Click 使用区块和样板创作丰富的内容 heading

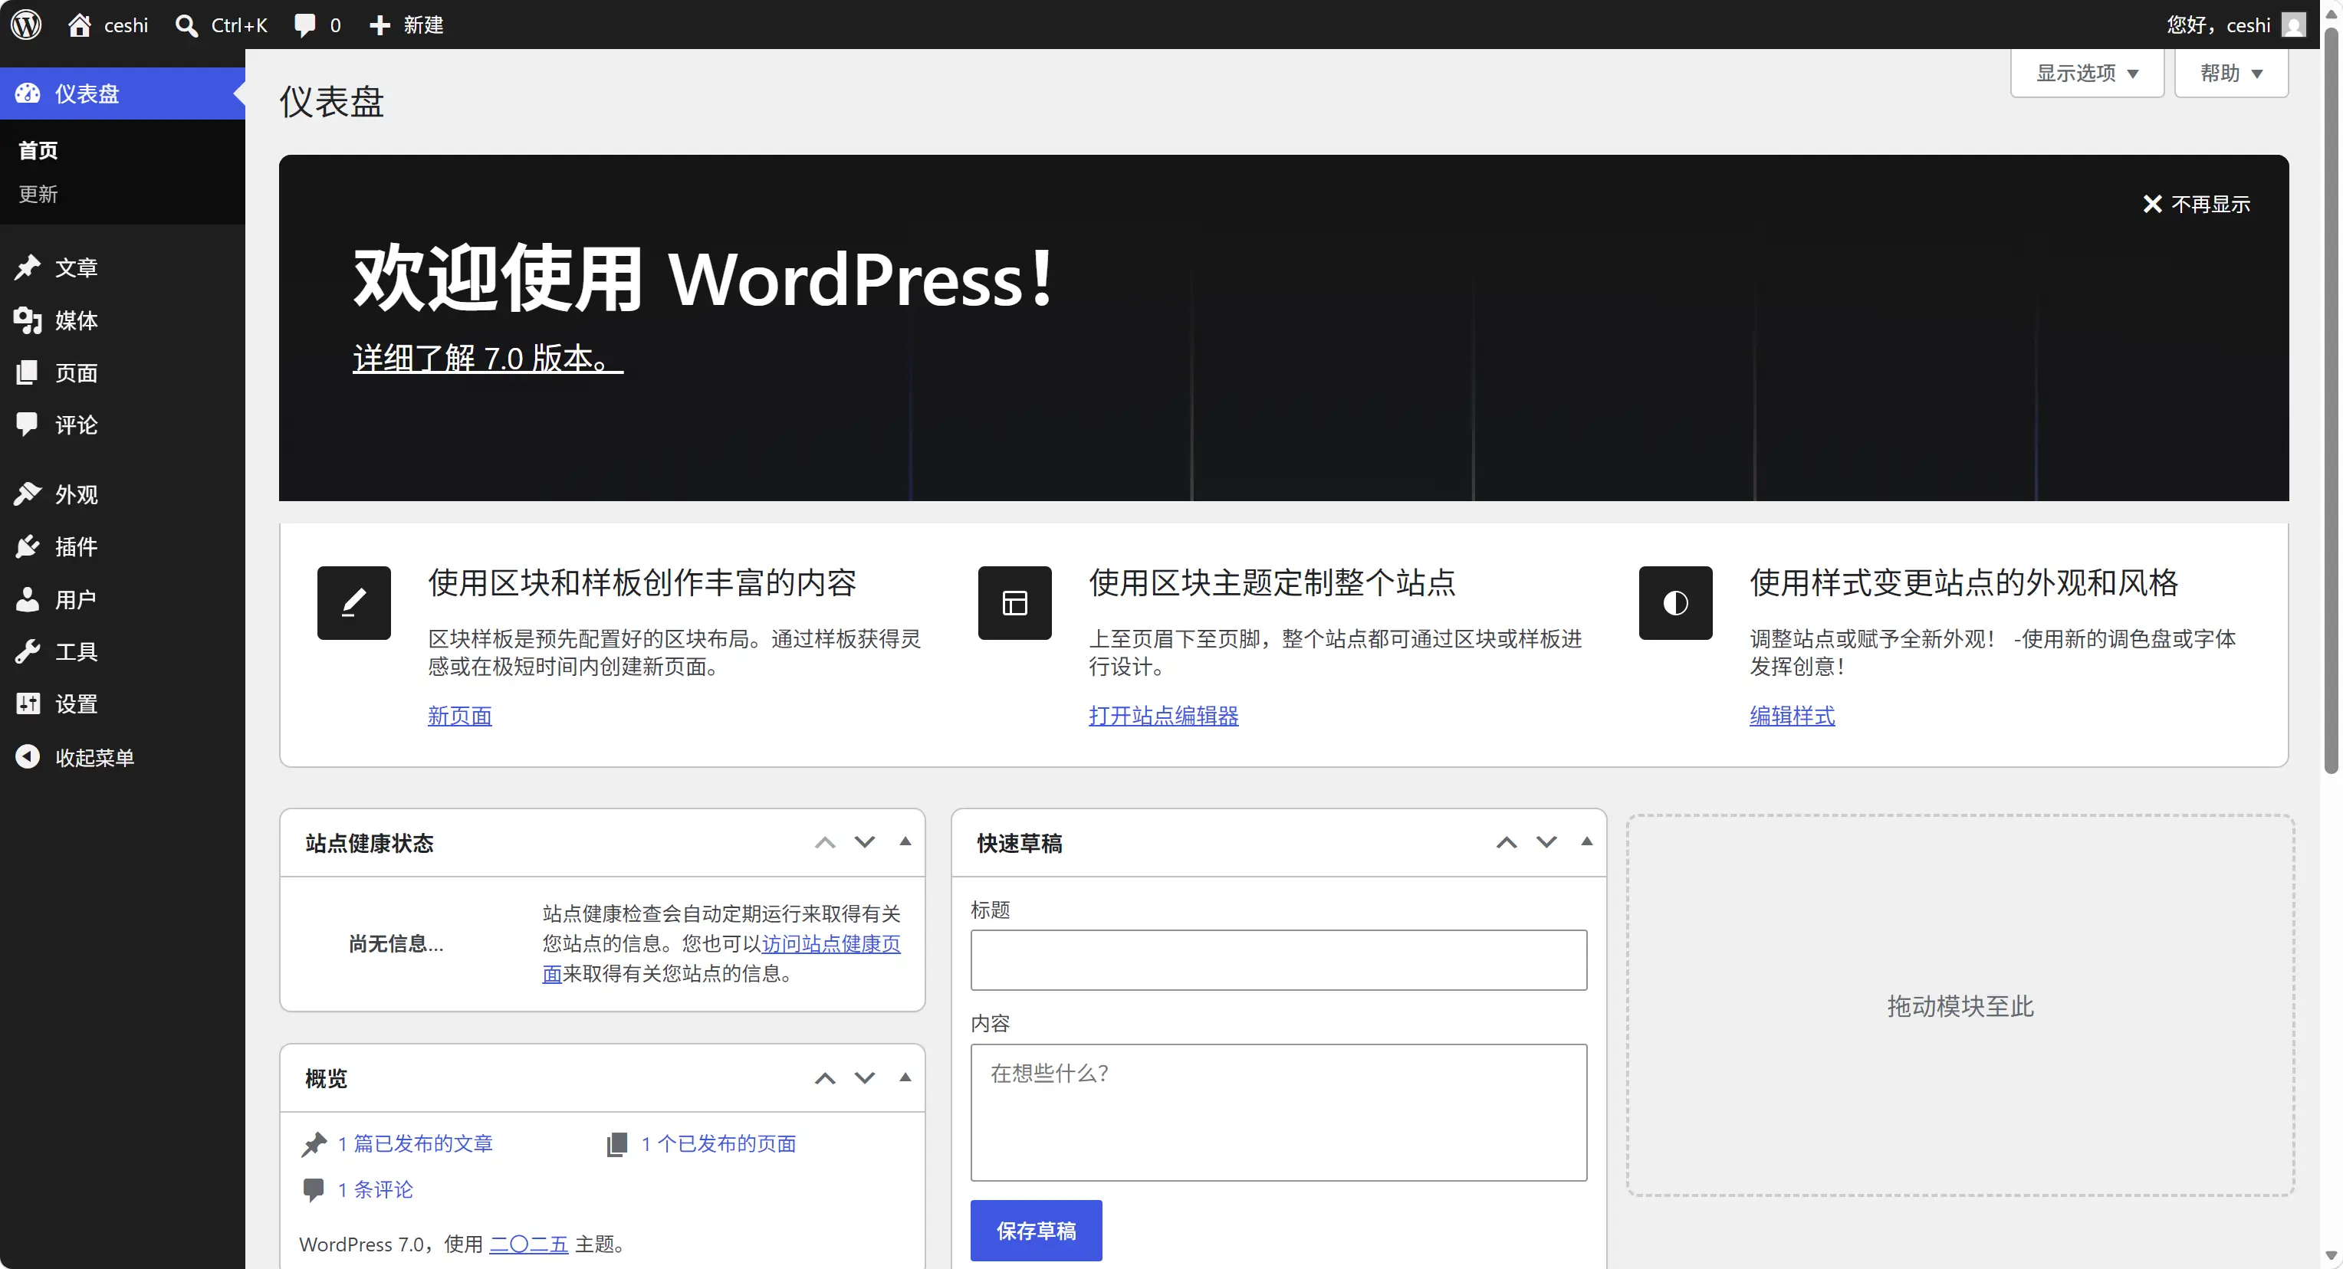(642, 582)
